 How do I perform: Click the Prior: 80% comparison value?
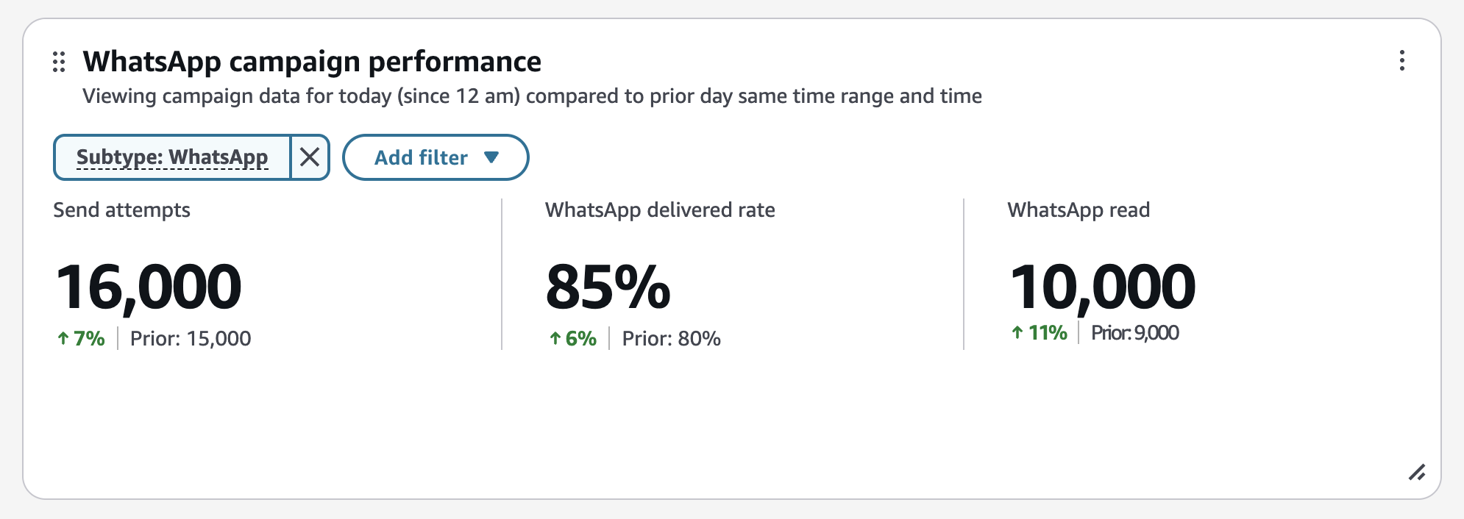pyautogui.click(x=671, y=338)
